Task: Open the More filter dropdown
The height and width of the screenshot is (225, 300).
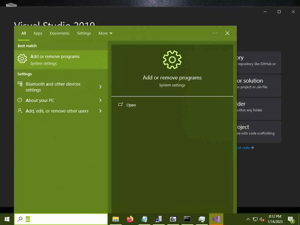Action: [x=105, y=33]
